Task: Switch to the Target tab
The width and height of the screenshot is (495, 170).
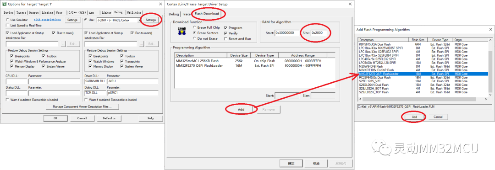Action: 21,13
